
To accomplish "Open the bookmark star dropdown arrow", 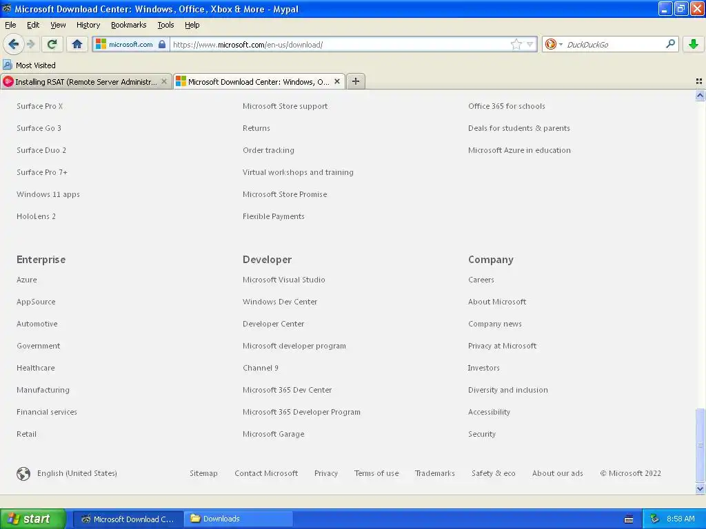I will tap(530, 44).
